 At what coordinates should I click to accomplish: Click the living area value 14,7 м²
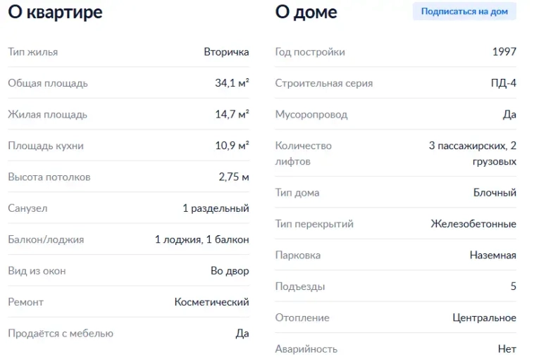[x=232, y=115]
